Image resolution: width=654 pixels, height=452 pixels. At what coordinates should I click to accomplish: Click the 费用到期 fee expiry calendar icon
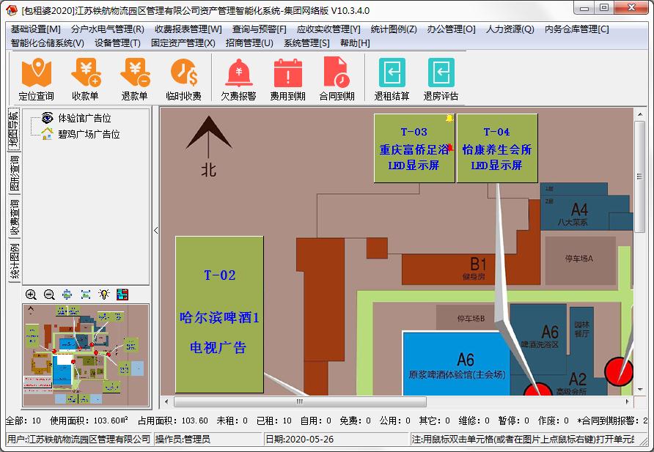pos(287,80)
